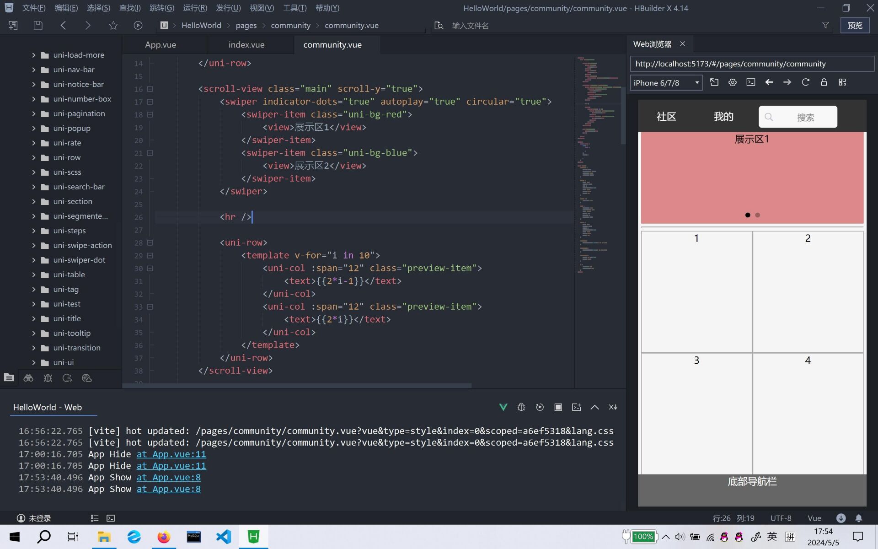
Task: Toggle the terminal icon in status bar
Action: coord(111,518)
